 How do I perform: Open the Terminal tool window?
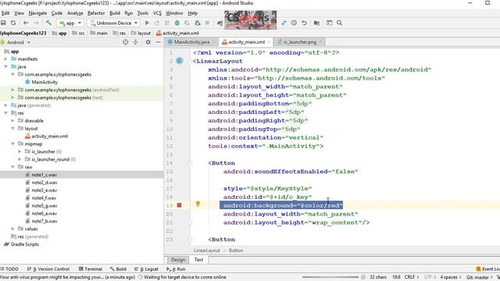(91, 269)
